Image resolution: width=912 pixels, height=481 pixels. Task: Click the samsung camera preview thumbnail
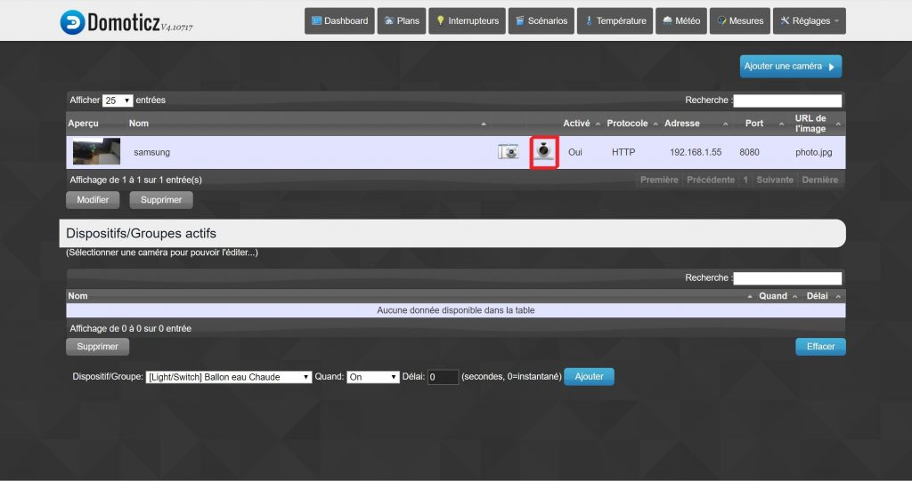(96, 152)
